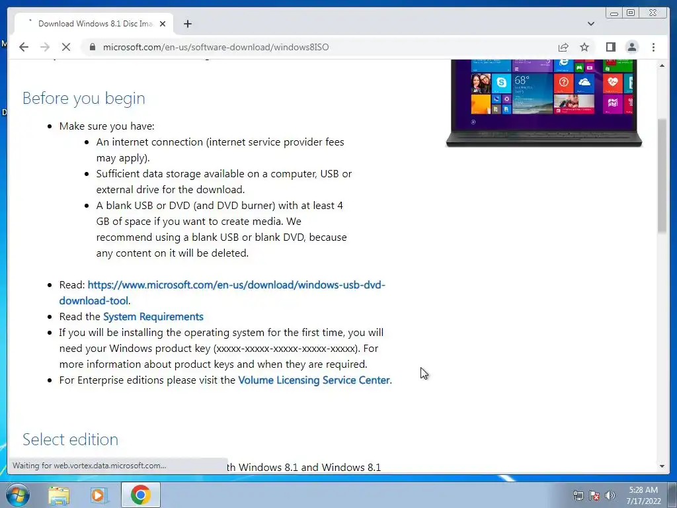Viewport: 677px width, 508px height.
Task: Click the 'Waiting for web.vortex.data.microsoft.com' status text
Action: tap(89, 466)
